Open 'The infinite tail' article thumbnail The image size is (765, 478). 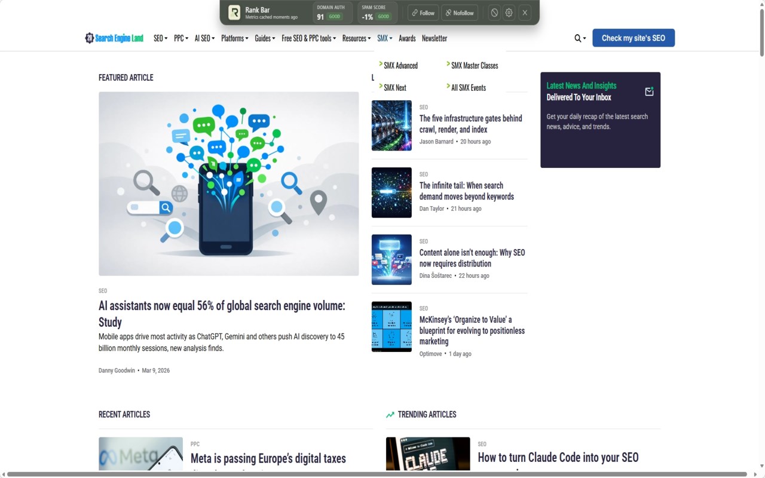pyautogui.click(x=391, y=192)
